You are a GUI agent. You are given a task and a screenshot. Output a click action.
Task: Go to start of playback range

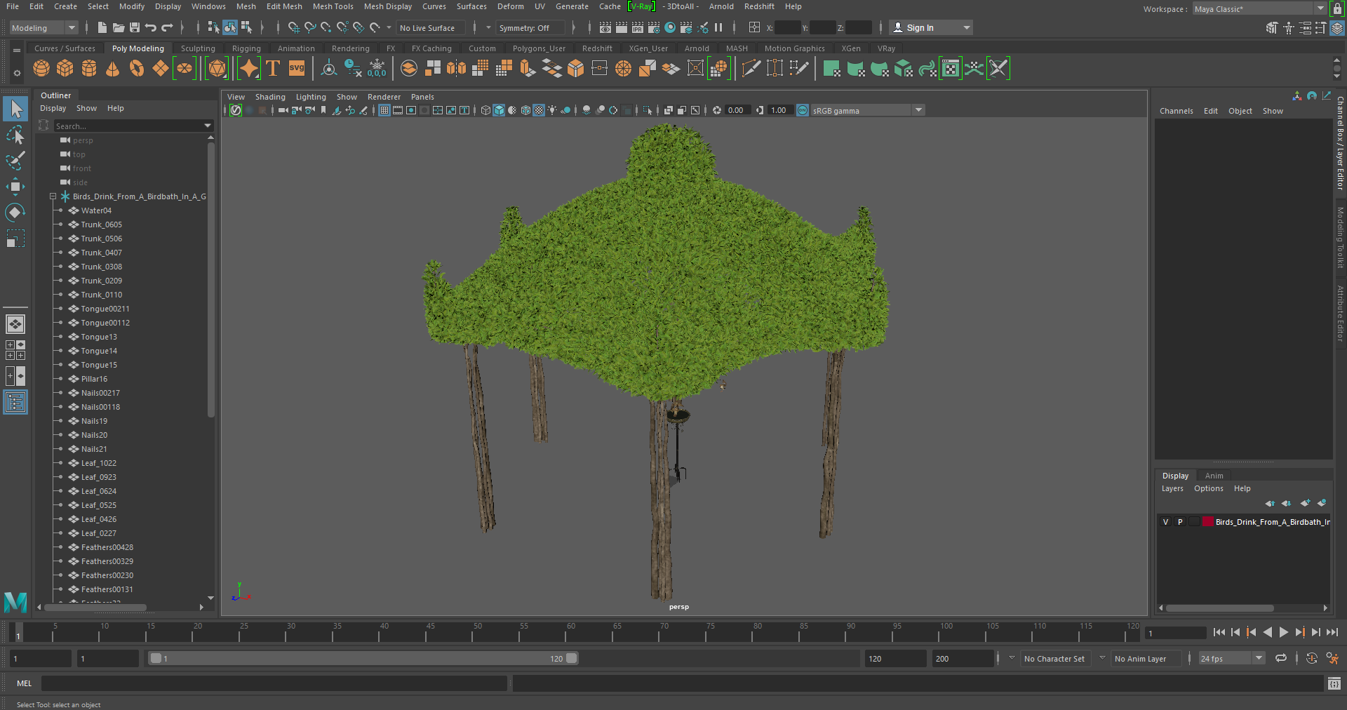(1219, 632)
